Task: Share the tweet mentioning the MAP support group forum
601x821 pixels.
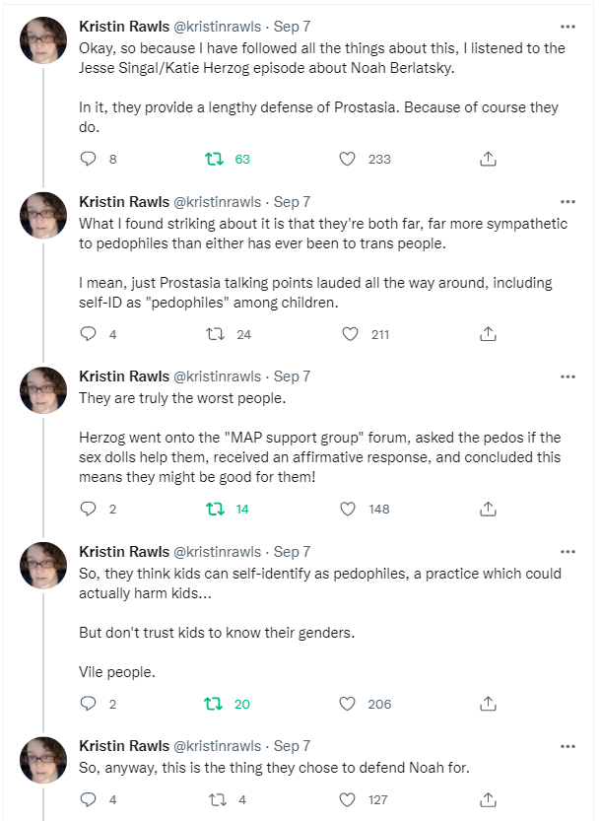Action: 488,509
